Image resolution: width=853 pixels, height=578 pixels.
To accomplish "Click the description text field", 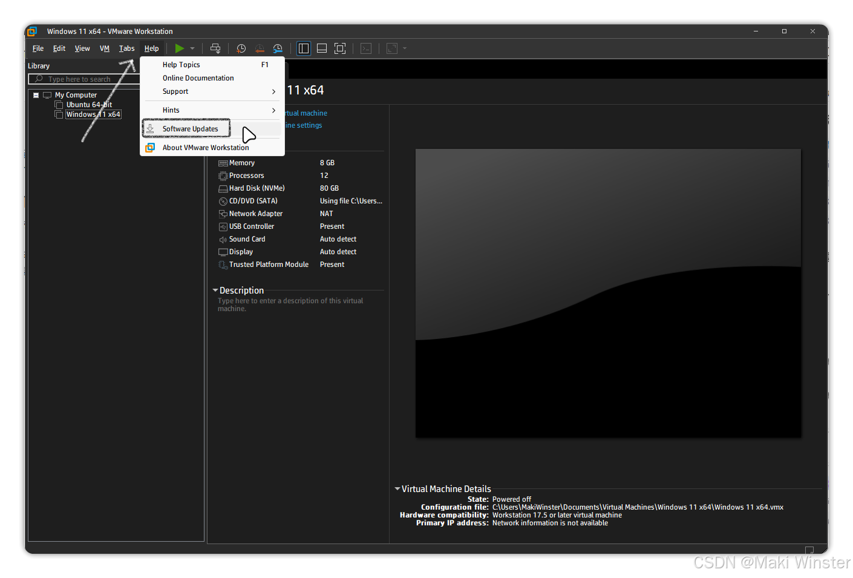I will point(291,304).
